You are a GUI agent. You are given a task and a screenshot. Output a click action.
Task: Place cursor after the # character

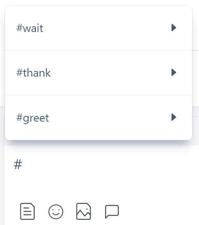tap(22, 165)
